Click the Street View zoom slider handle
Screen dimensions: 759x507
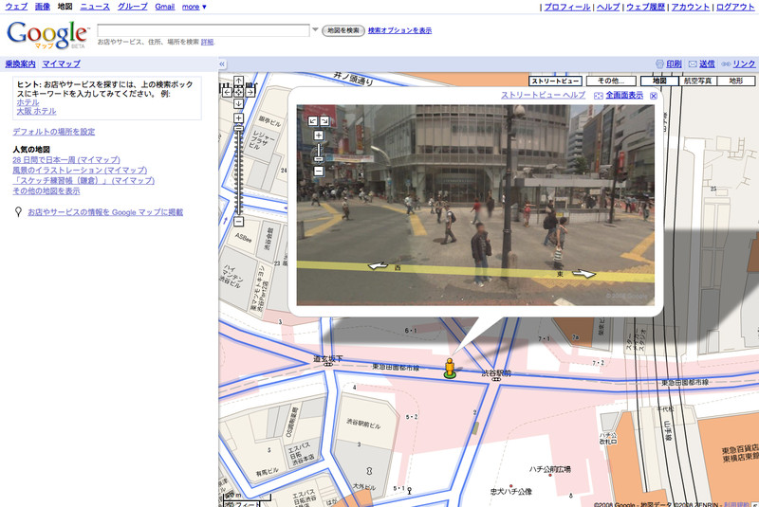click(x=319, y=159)
